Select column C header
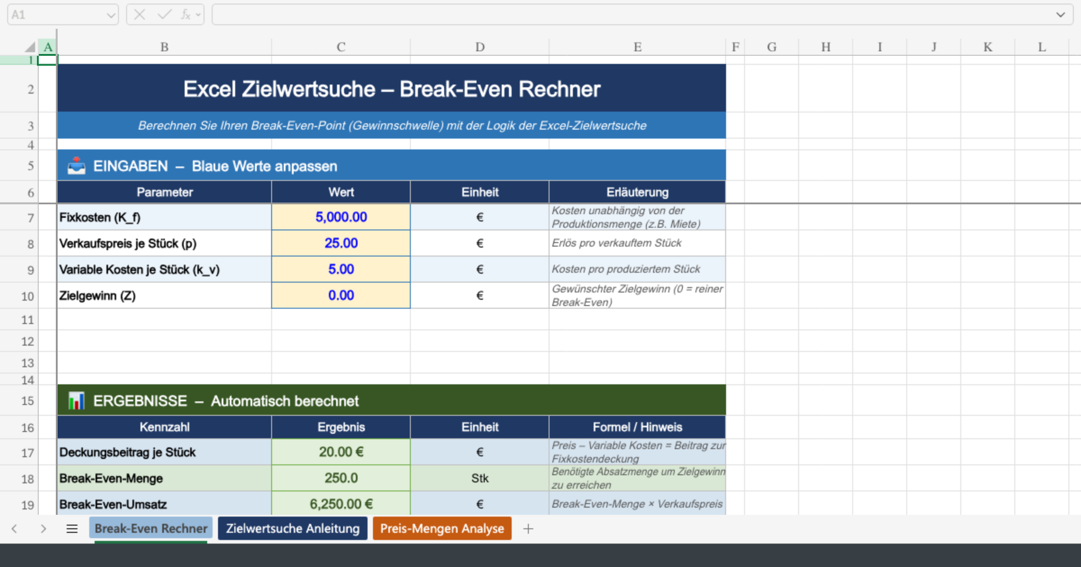 pos(341,47)
